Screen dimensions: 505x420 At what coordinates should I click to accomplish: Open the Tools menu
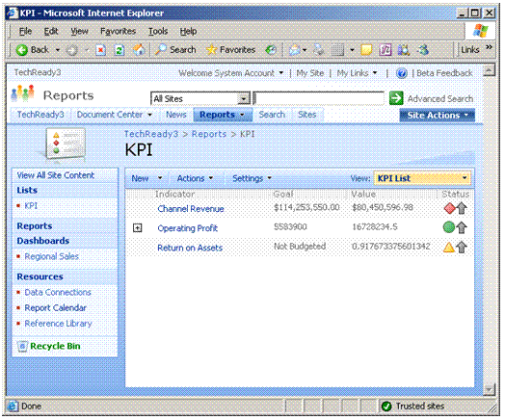coord(158,31)
